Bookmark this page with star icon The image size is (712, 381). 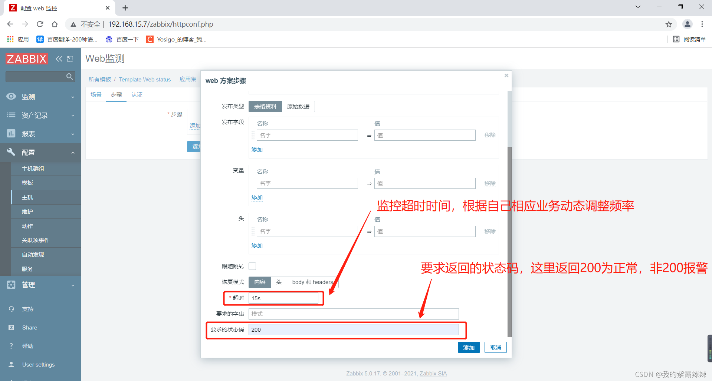[x=669, y=24]
